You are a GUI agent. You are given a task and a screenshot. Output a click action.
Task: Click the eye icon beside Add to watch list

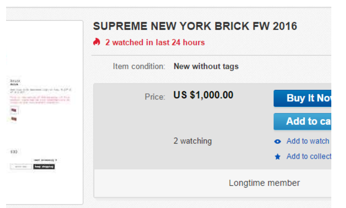click(278, 142)
